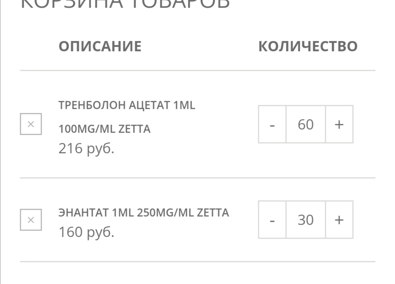Select the quantity field showing 30
This screenshot has height=284, width=395.
tap(305, 220)
